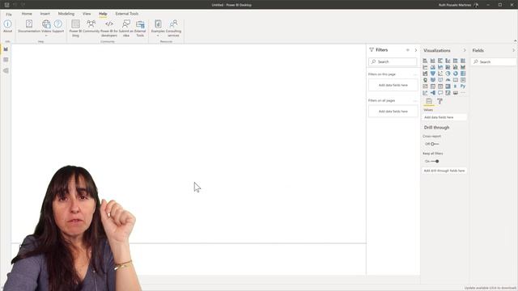This screenshot has width=518, height=291.
Task: Switch to Report view in left sidebar
Action: tap(6, 49)
